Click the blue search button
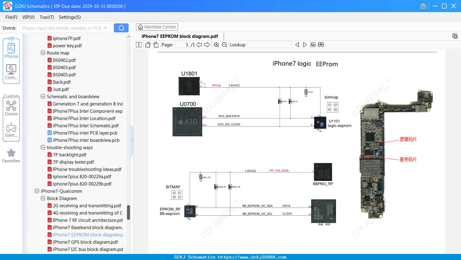Screen dimensions: 461x260 coord(121,28)
